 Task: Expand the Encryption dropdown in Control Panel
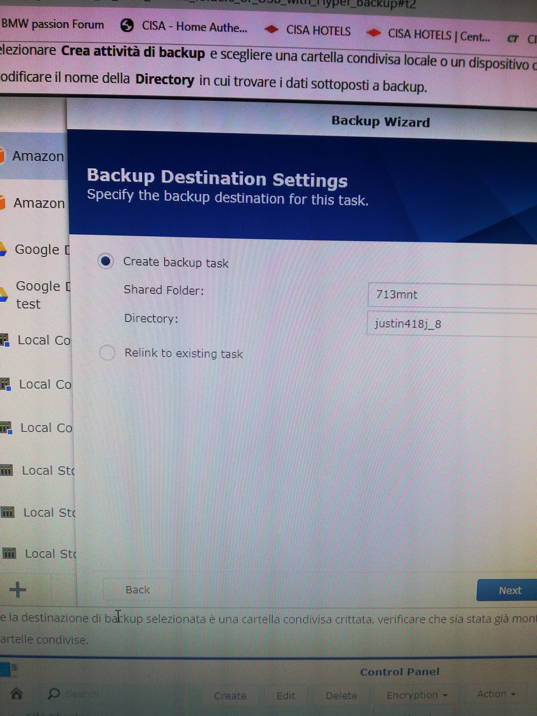(416, 695)
